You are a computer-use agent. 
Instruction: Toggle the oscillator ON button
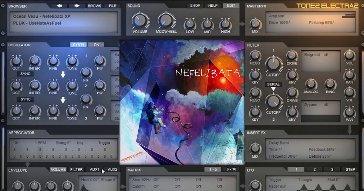96,45
